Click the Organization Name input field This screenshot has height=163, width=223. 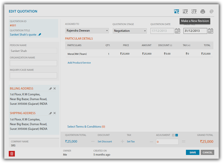click(x=33, y=63)
